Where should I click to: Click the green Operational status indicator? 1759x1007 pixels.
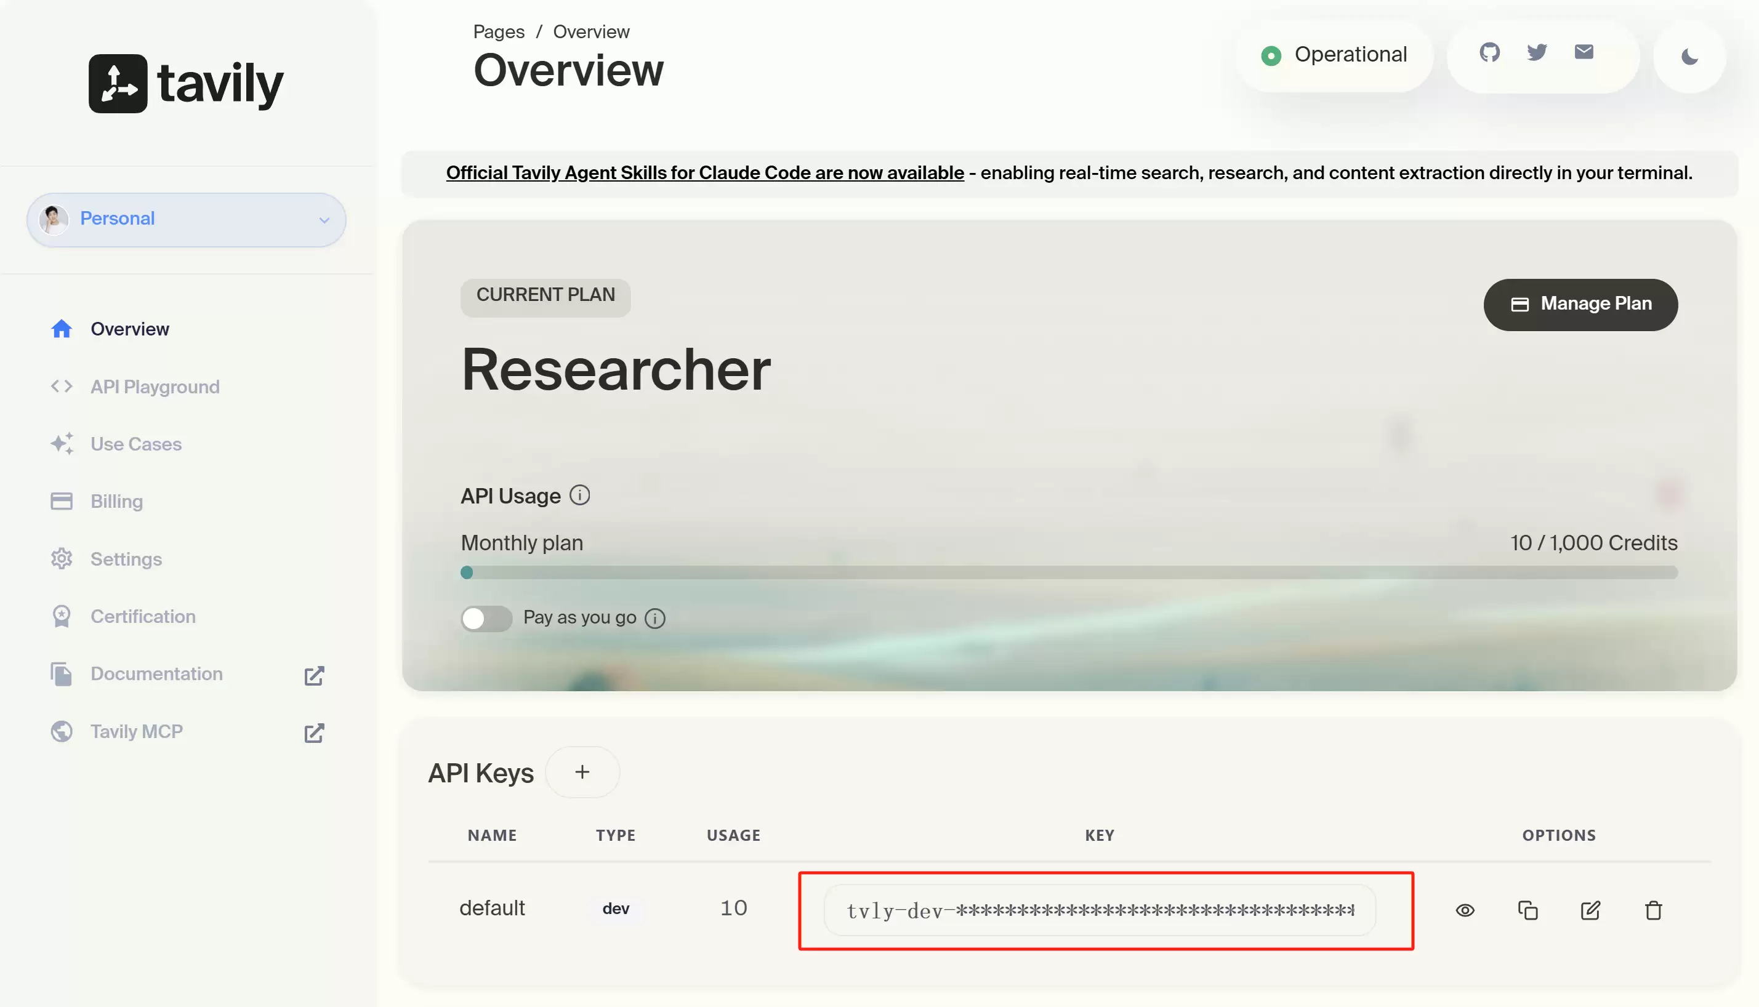pos(1270,55)
